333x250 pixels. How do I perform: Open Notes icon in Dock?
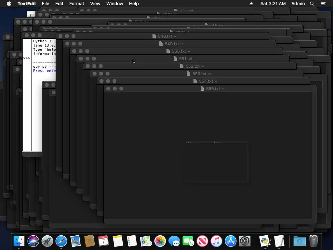(x=118, y=241)
